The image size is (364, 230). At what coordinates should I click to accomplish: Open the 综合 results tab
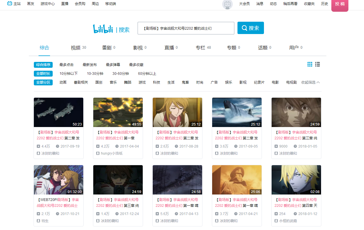44,48
